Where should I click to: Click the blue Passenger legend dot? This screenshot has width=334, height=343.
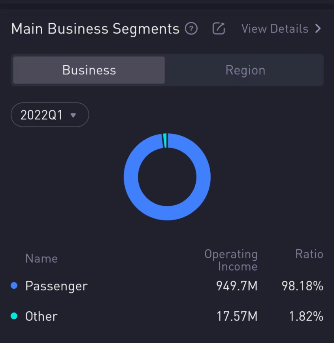(x=14, y=286)
